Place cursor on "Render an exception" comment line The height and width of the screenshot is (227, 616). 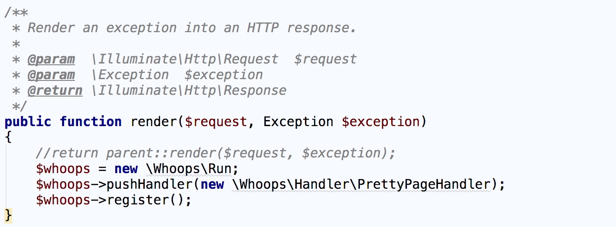[192, 28]
